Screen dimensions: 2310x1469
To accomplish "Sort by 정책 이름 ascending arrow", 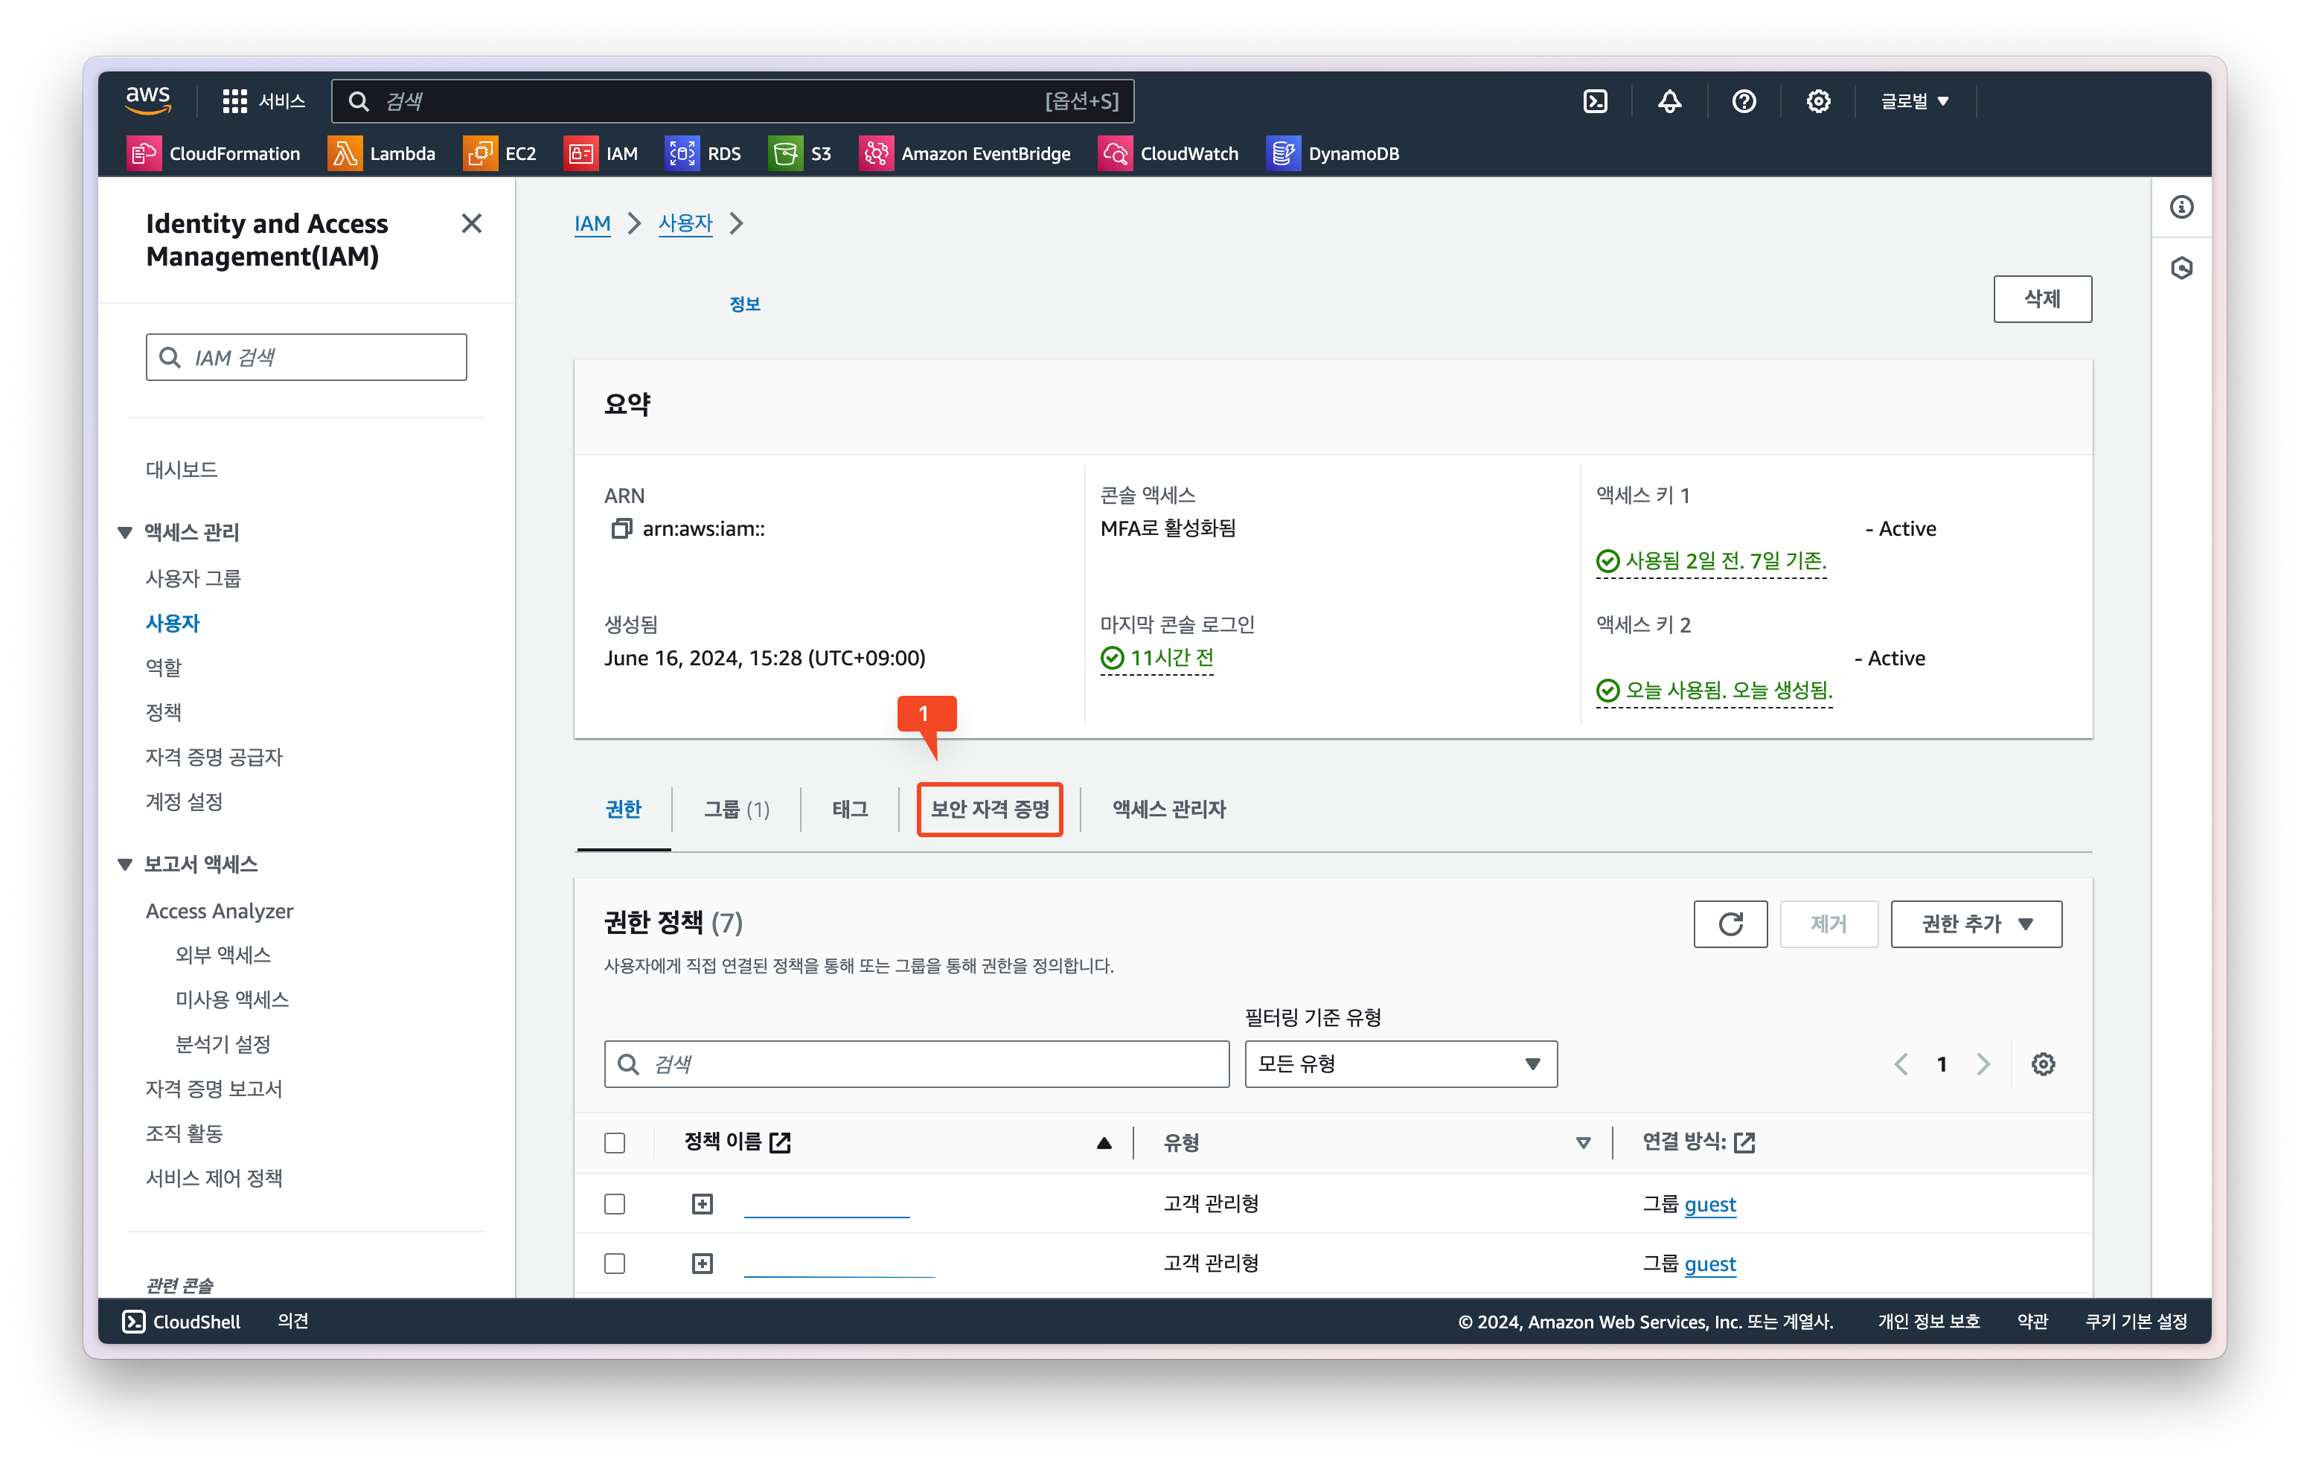I will pyautogui.click(x=1104, y=1143).
